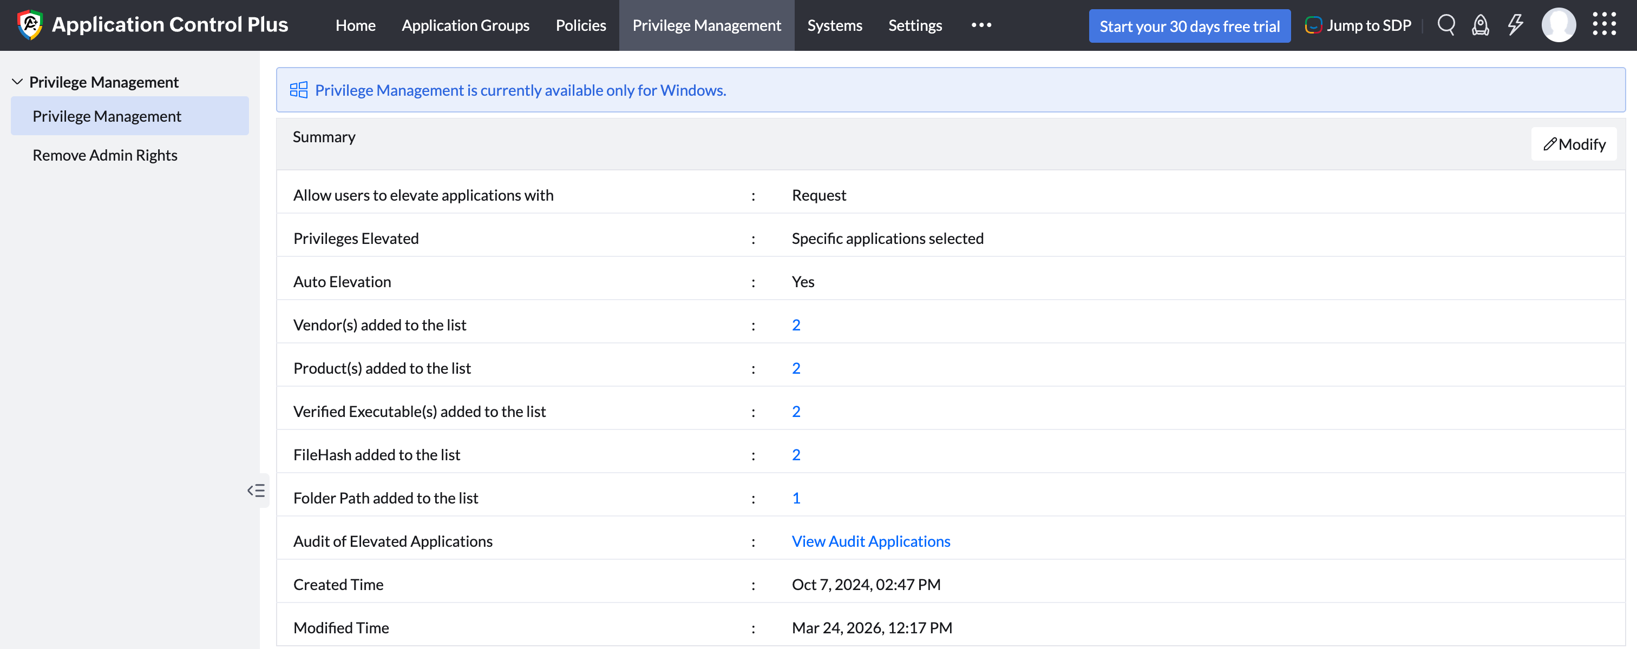Open the Settings tab

(915, 25)
